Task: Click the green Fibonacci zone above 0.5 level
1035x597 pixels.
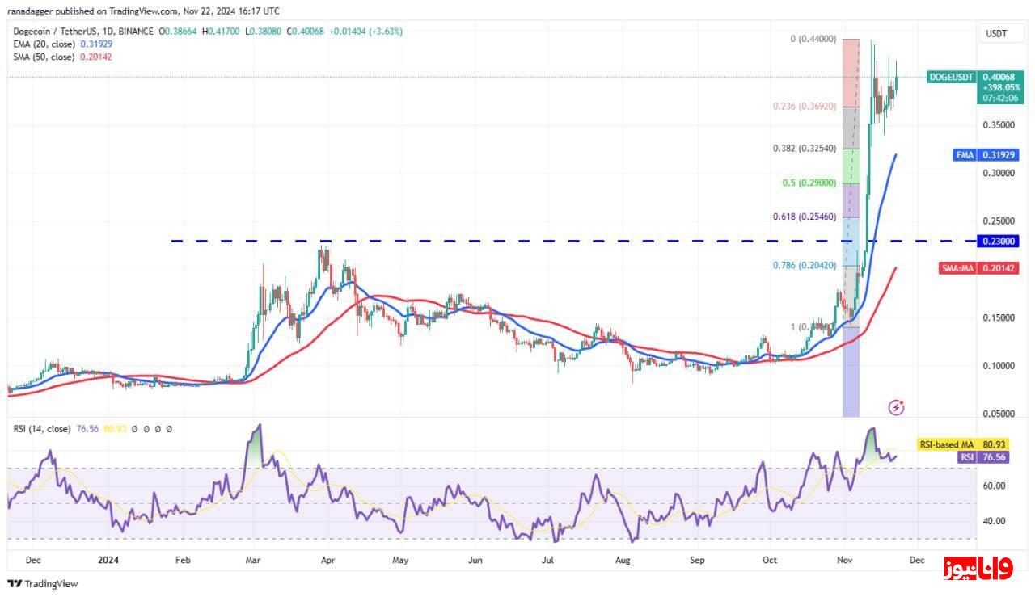Action: pos(851,166)
